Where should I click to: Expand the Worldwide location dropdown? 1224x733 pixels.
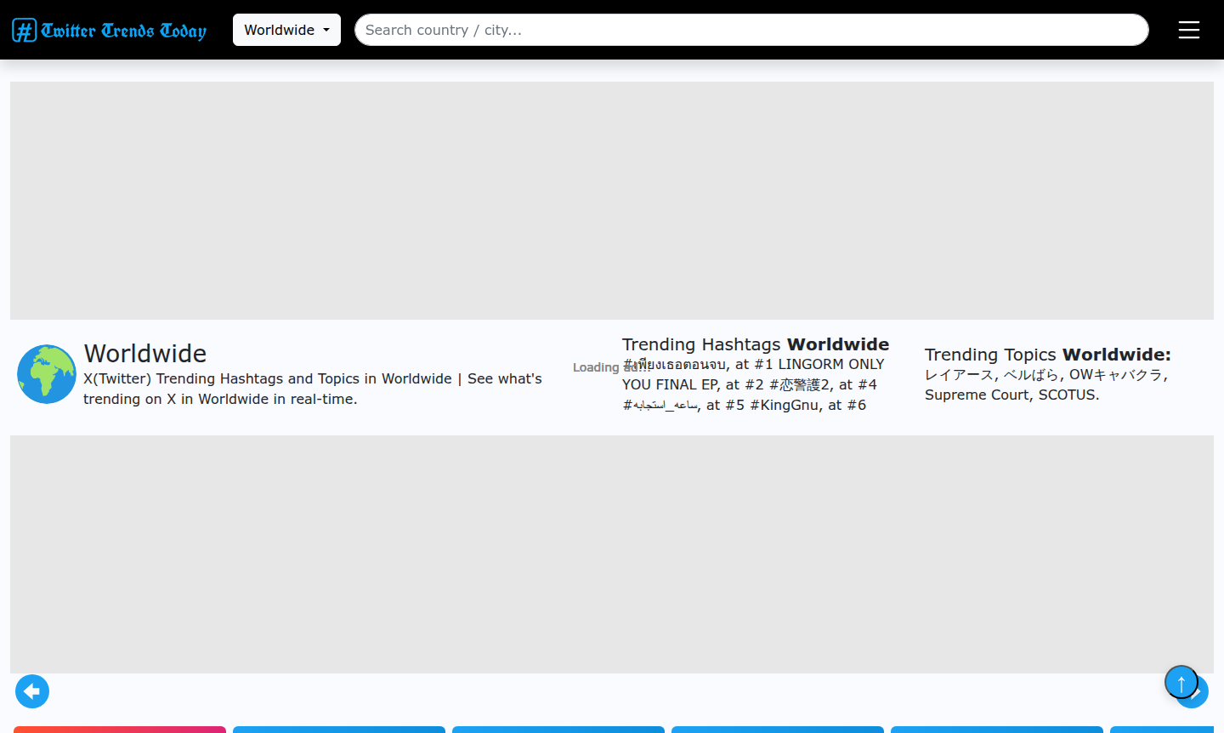click(x=286, y=30)
